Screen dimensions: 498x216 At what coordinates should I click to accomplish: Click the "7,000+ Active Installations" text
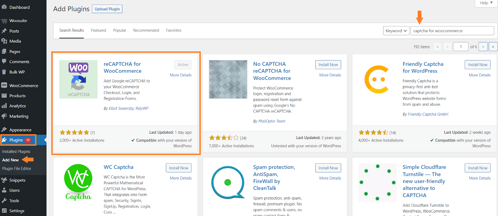click(x=231, y=146)
